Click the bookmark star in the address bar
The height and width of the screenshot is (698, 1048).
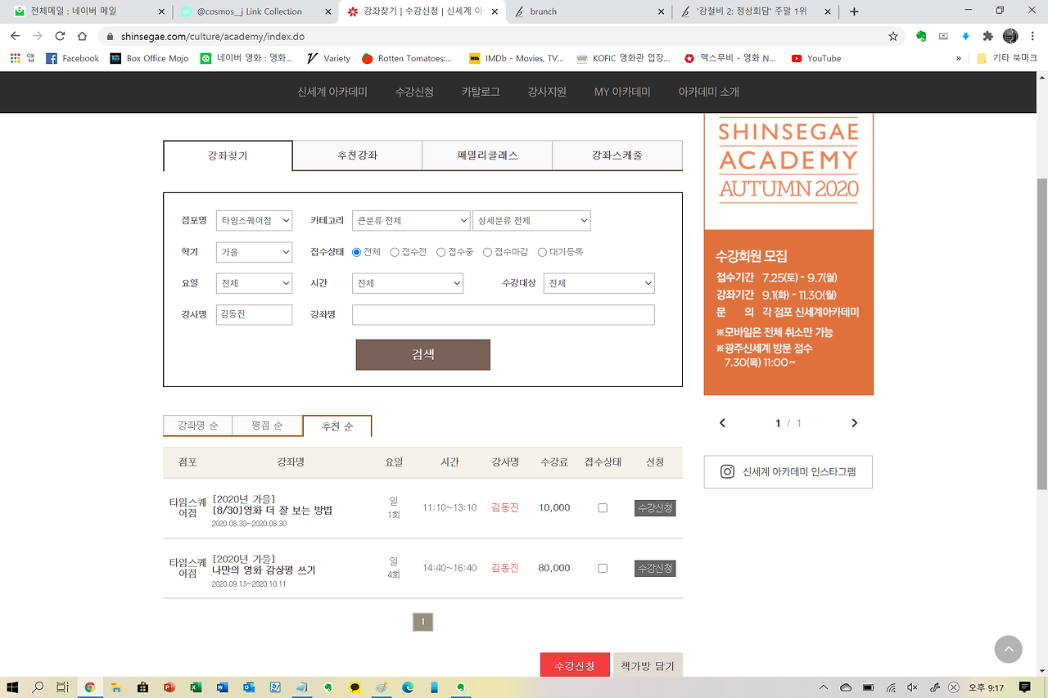893,37
